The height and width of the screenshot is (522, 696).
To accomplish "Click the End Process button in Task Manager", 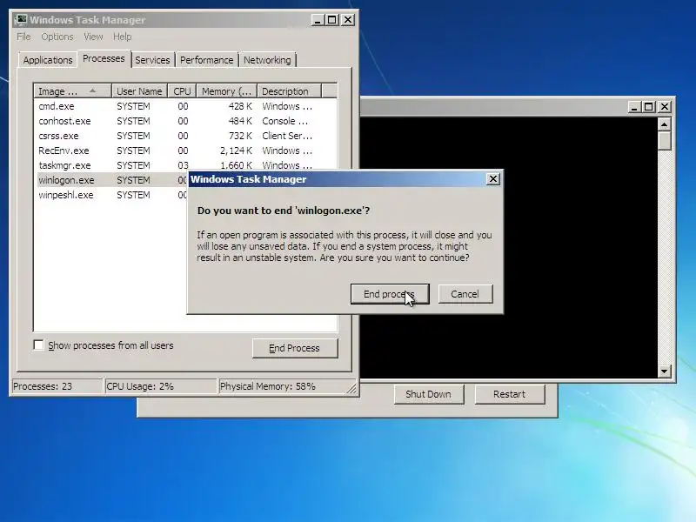I will coord(294,348).
